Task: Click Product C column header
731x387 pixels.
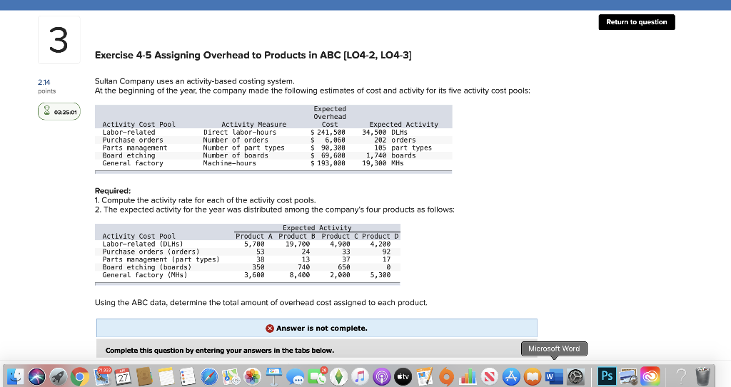Action: pyautogui.click(x=339, y=236)
